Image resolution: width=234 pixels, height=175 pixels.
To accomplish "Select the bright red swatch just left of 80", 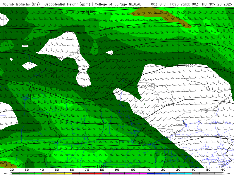I will pyautogui.click(x=98, y=174).
